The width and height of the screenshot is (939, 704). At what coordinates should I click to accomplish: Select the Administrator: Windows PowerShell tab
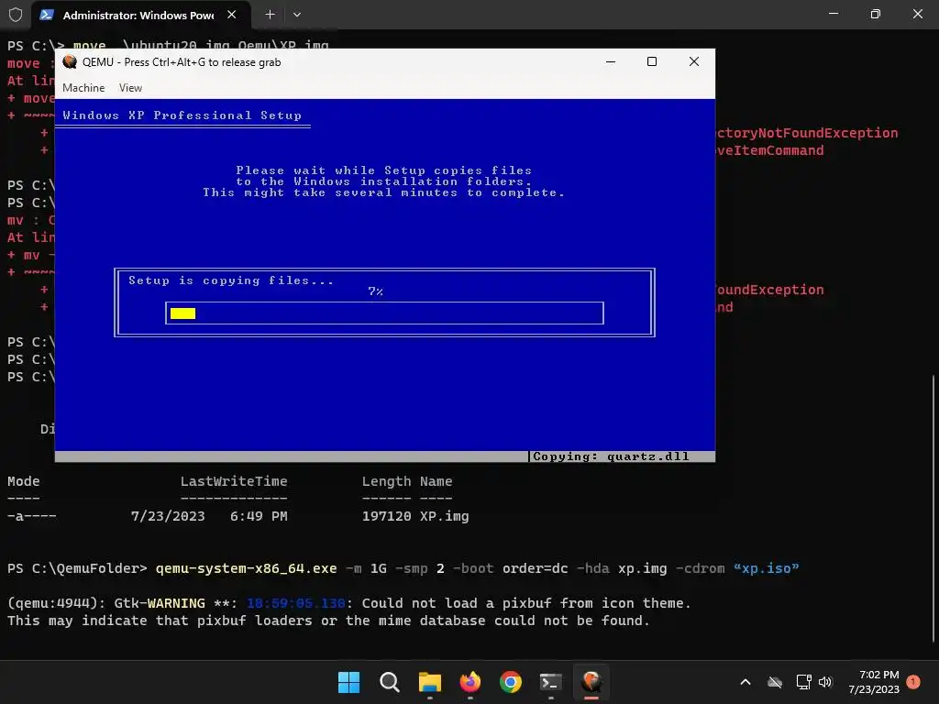[x=138, y=15]
